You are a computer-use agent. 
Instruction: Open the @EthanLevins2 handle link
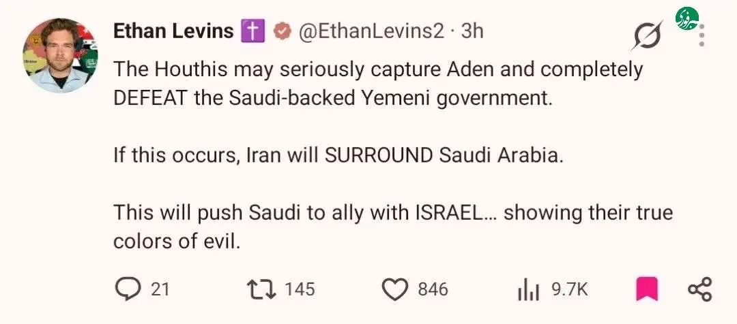(x=368, y=31)
